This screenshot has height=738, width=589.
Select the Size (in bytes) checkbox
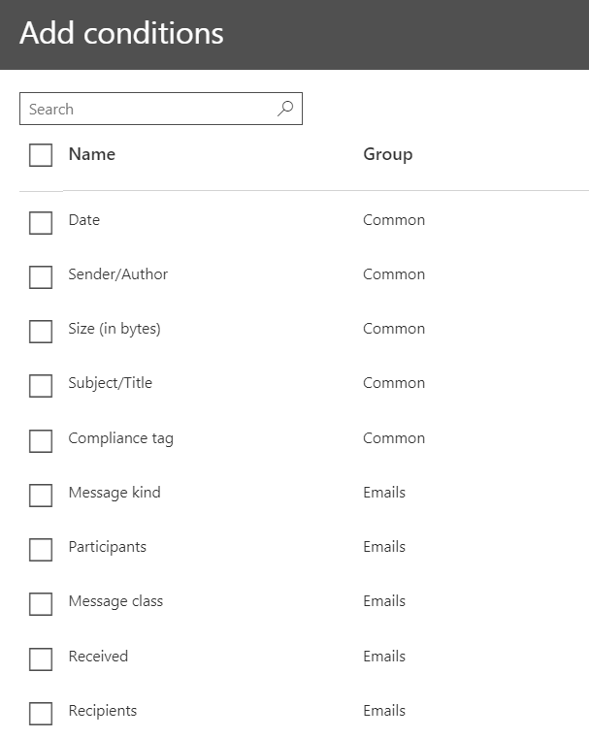(41, 331)
